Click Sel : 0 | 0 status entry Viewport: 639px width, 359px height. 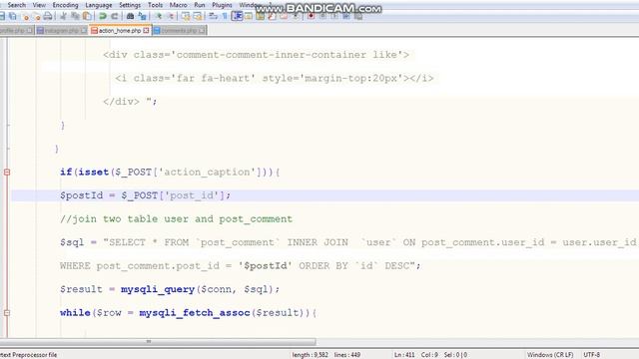455,355
